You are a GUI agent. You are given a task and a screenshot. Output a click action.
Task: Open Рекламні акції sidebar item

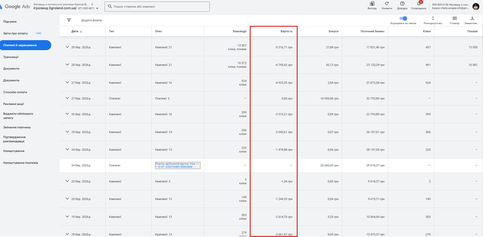pyautogui.click(x=13, y=104)
